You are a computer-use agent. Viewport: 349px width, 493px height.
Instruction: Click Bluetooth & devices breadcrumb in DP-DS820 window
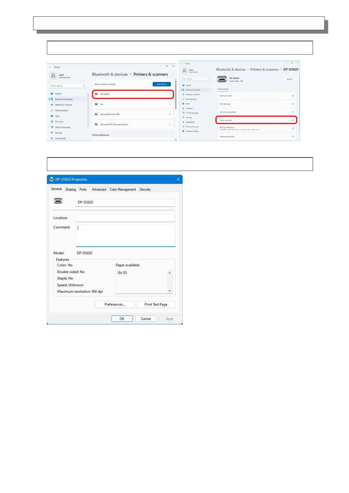[231, 69]
